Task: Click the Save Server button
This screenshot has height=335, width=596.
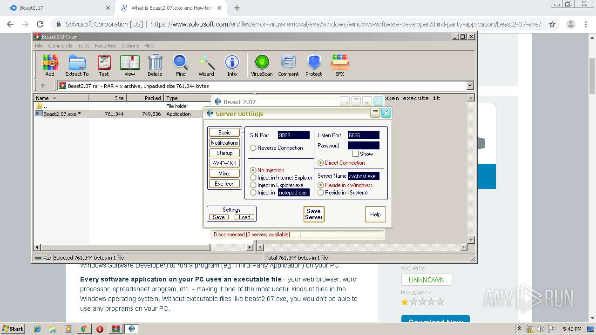Action: point(314,214)
